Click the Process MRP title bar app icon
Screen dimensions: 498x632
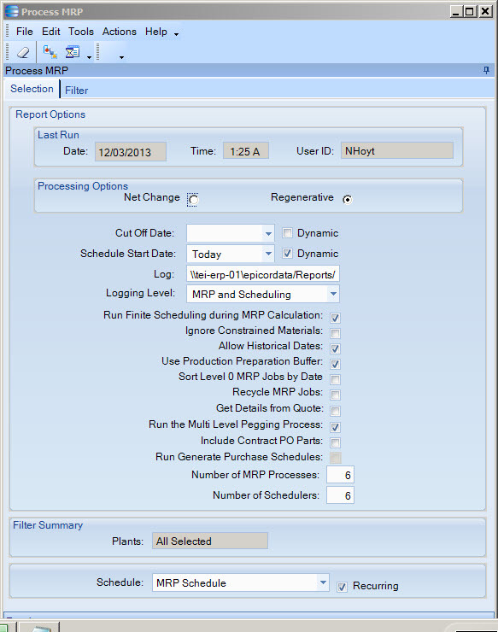(x=11, y=11)
